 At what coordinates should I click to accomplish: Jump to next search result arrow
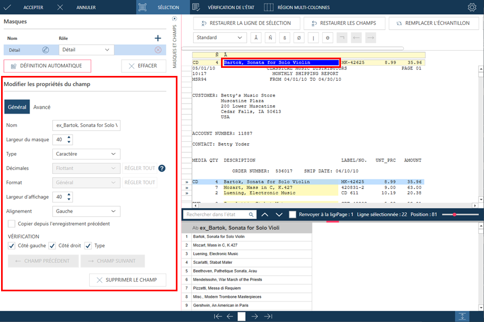(279, 214)
